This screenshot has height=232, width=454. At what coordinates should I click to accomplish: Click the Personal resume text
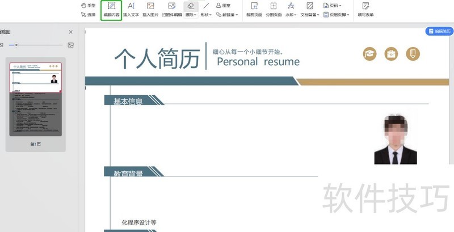(258, 62)
